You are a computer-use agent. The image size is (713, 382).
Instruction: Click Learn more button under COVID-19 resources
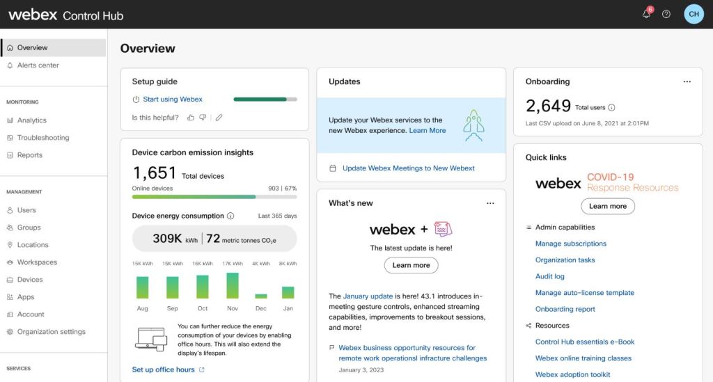click(607, 206)
